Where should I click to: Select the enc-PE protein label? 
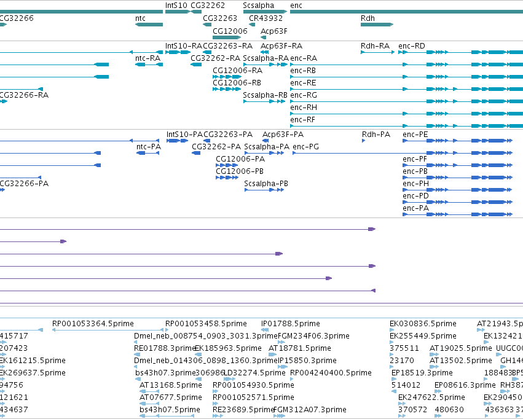tap(415, 135)
